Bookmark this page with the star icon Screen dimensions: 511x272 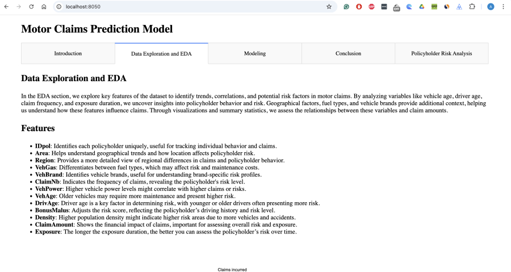tap(329, 7)
